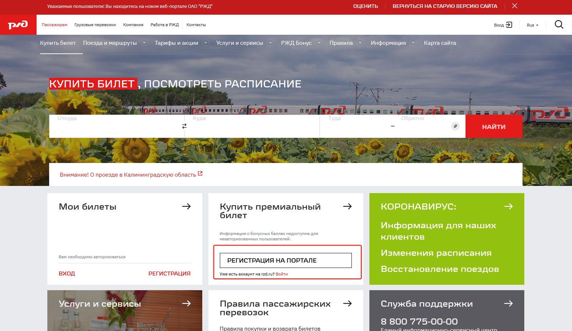Expand the Поезда и маршруты submenu
This screenshot has height=331, width=572.
(x=144, y=43)
